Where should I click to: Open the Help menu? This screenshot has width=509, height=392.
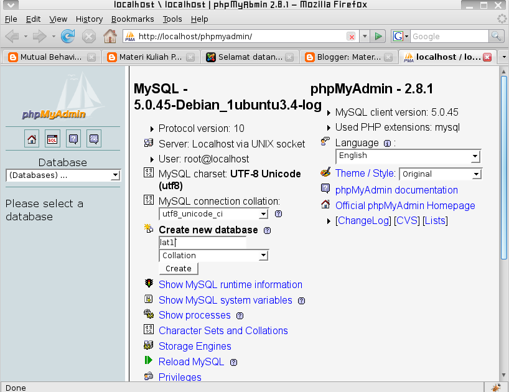click(199, 19)
